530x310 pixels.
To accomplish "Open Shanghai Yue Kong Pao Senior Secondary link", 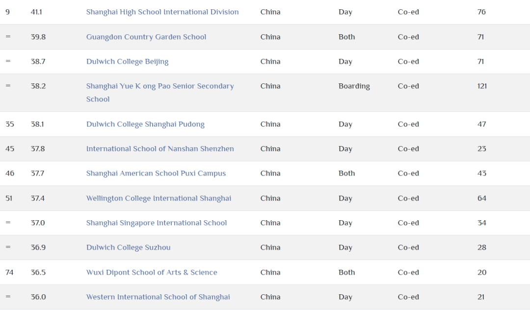I will tap(160, 86).
